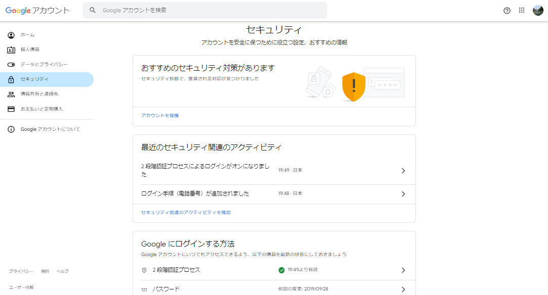Click the パスワード dots icon
This screenshot has height=295, width=548.
point(144,289)
